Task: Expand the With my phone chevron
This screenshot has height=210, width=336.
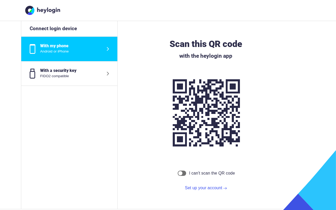Action: [x=108, y=49]
